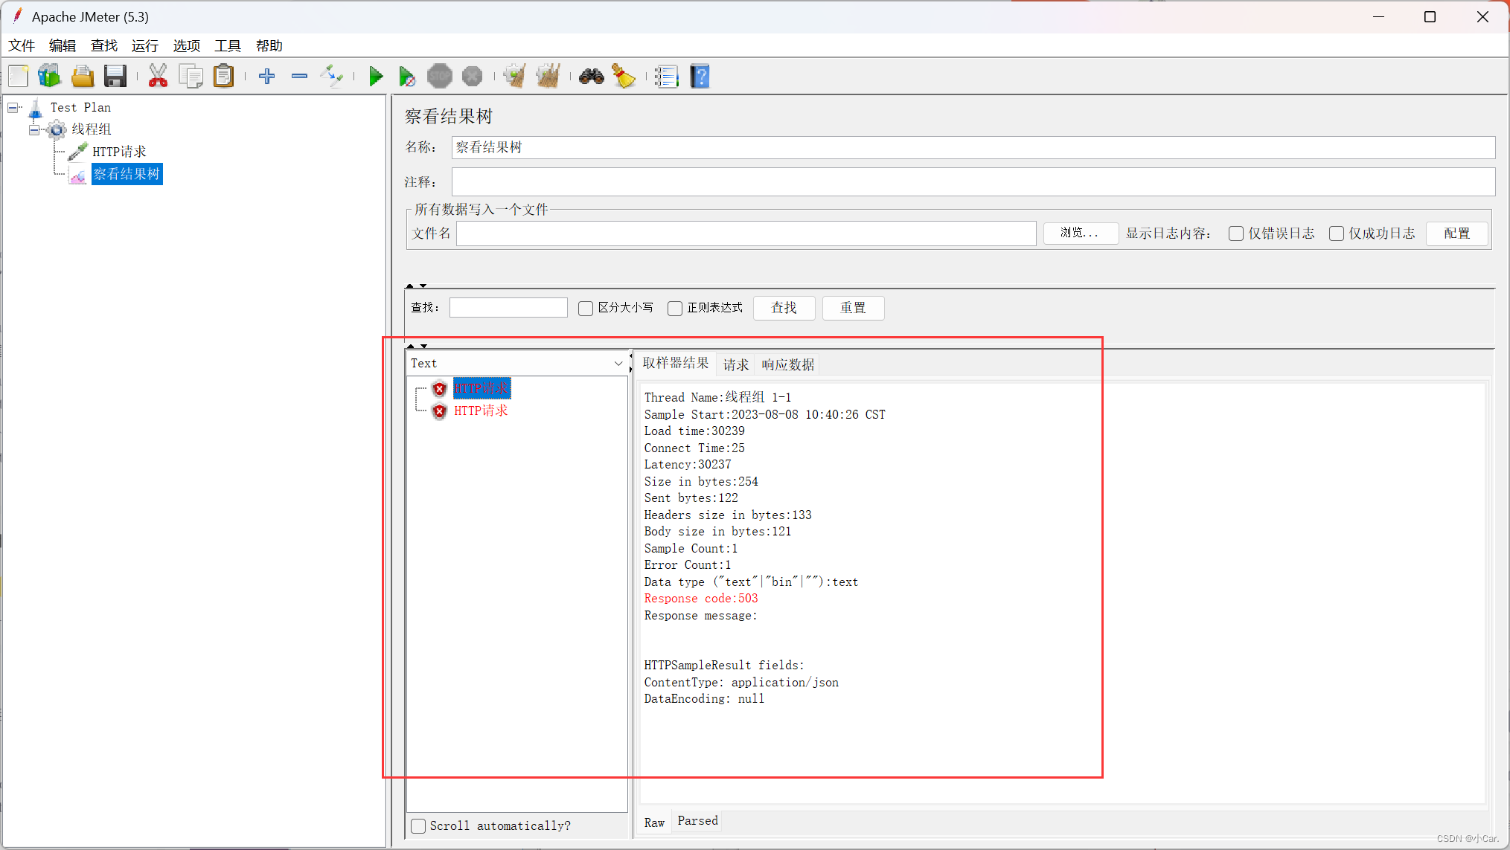Screen dimensions: 1510x850
Task: Open the Help question mark icon
Action: [x=700, y=76]
